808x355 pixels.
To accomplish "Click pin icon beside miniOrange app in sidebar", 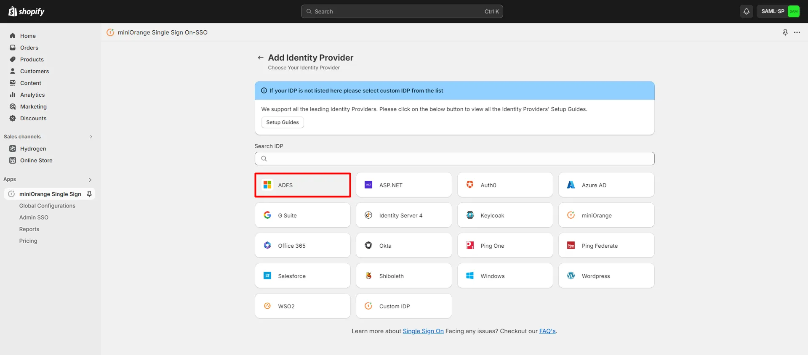I will coord(89,194).
